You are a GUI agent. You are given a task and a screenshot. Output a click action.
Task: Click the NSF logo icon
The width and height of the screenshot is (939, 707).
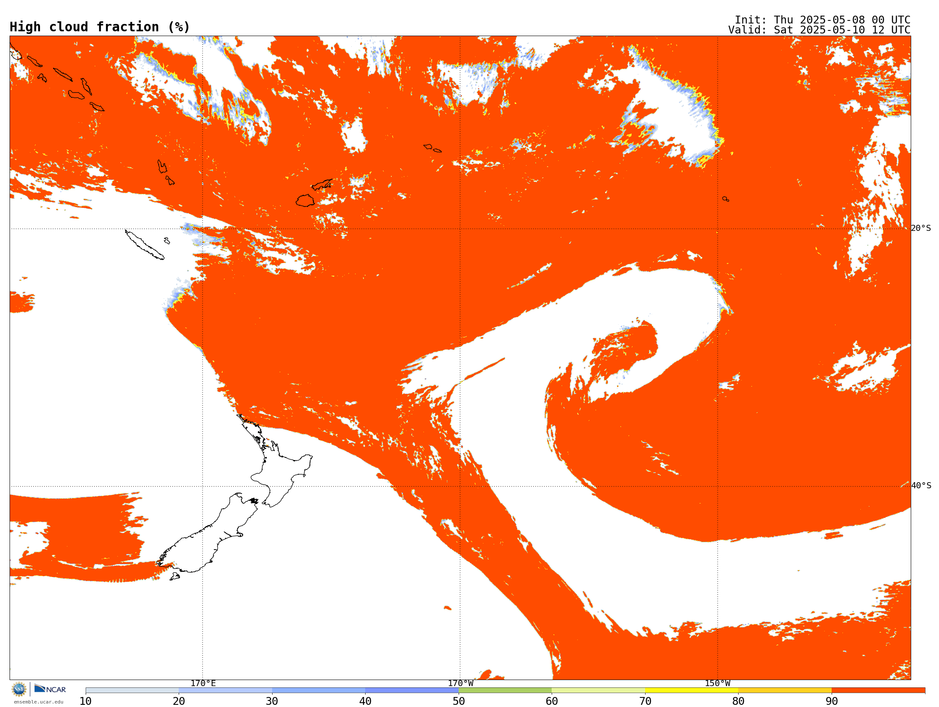click(x=19, y=689)
